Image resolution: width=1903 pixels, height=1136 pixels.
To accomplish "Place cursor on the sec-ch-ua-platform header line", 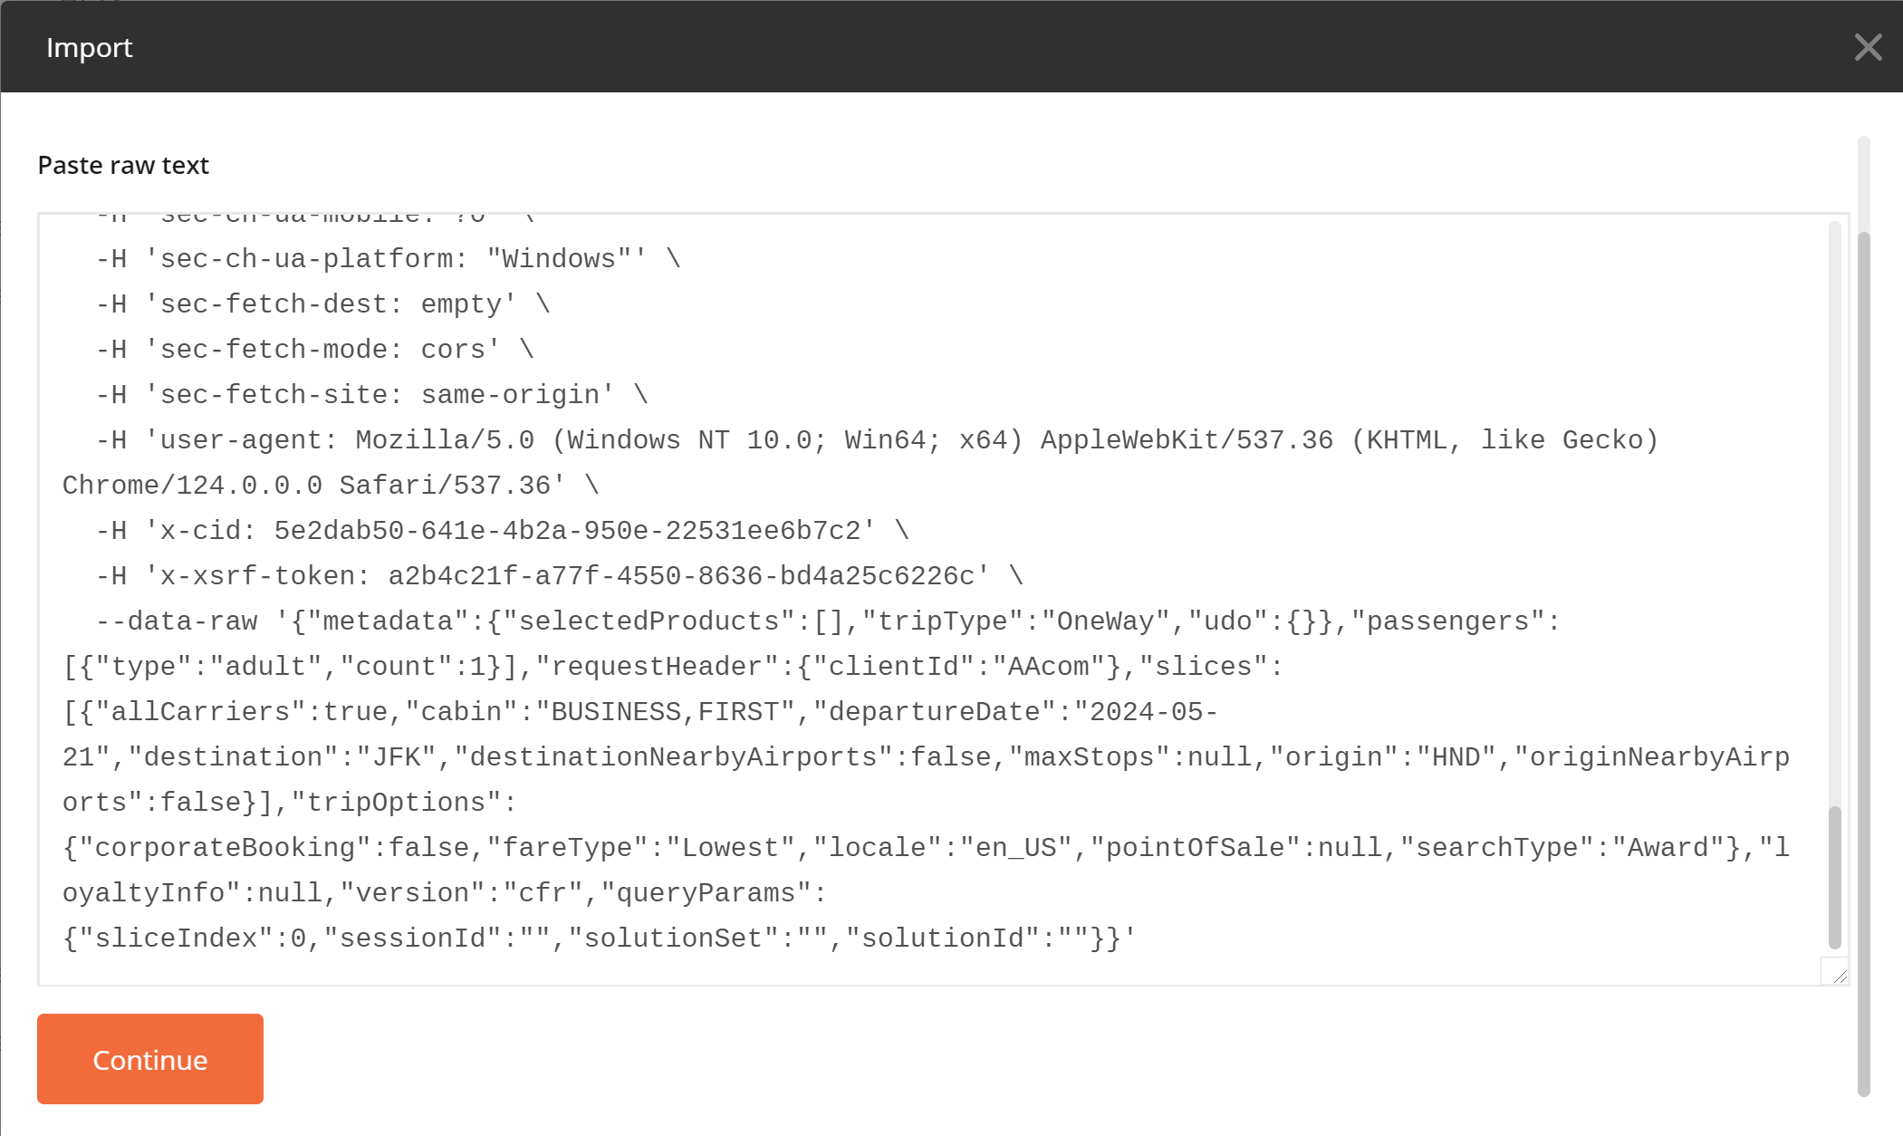I will point(389,259).
